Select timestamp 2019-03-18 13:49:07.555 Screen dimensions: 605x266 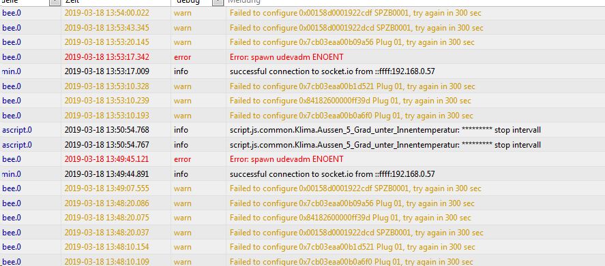pyautogui.click(x=106, y=188)
